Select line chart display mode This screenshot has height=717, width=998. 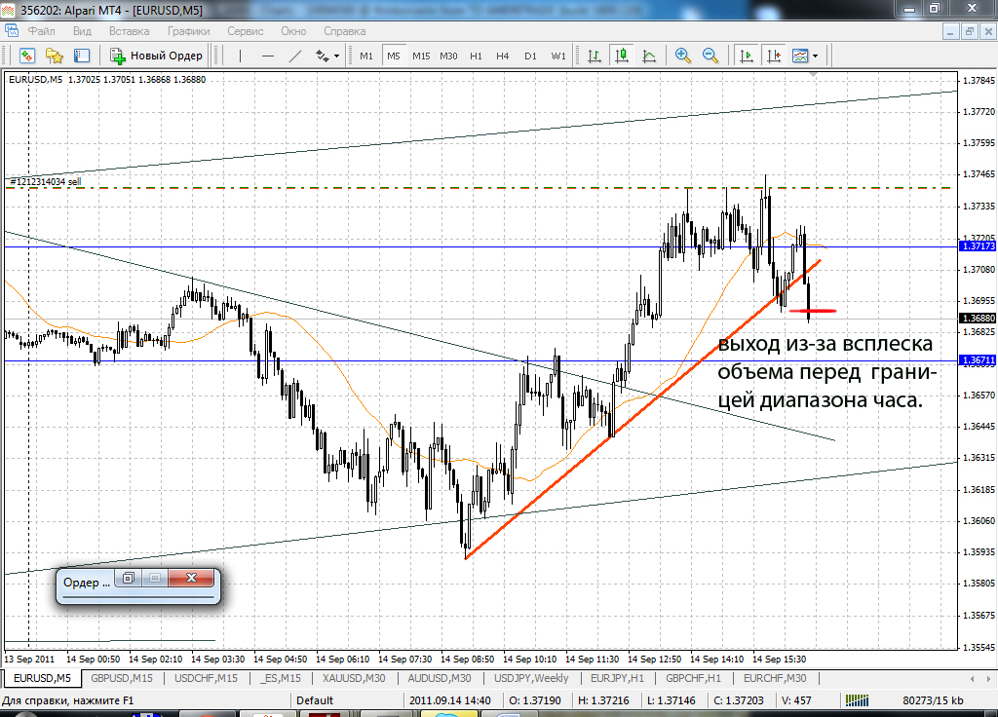click(x=649, y=56)
